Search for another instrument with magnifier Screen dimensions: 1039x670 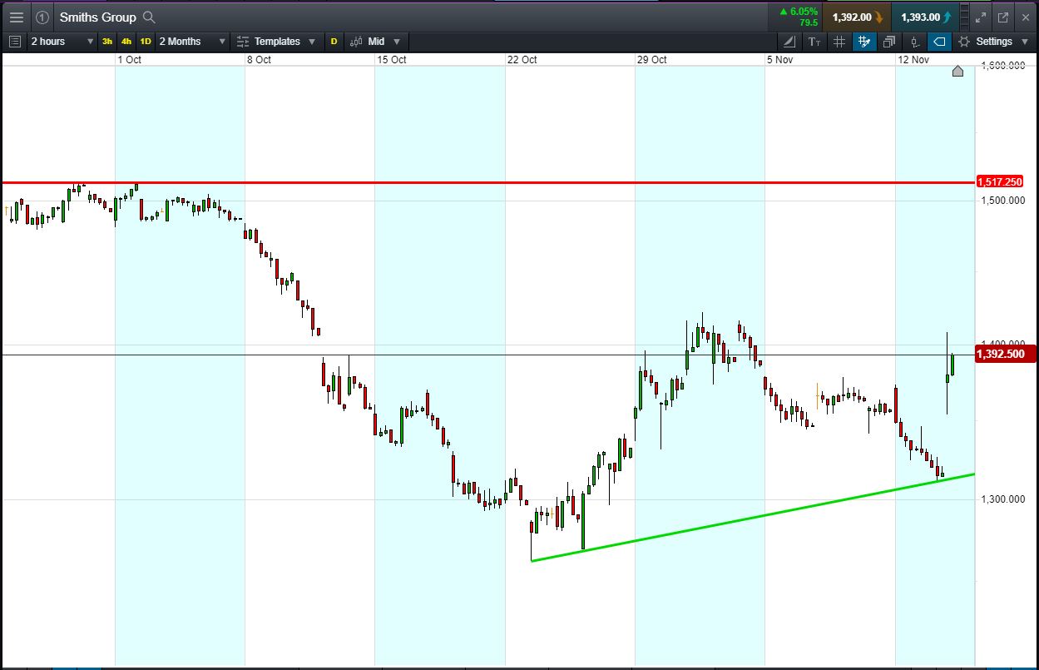(x=149, y=17)
